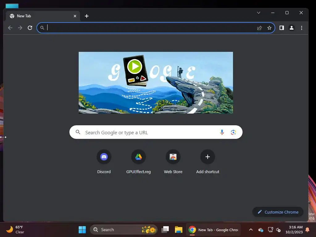The width and height of the screenshot is (316, 237).
Task: Select the New Tab tab
Action: (42, 16)
